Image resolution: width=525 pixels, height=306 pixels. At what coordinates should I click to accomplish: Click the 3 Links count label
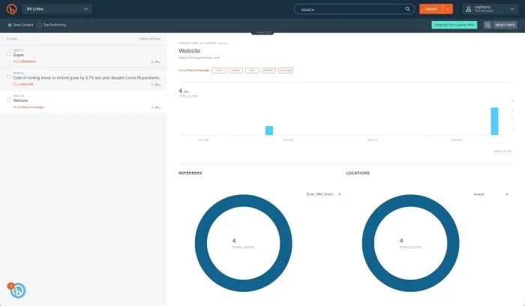point(12,39)
